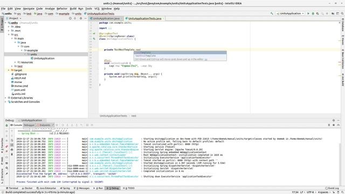Open the Terminal tool window
Viewport: 345px width, 194px height.
[12, 188]
